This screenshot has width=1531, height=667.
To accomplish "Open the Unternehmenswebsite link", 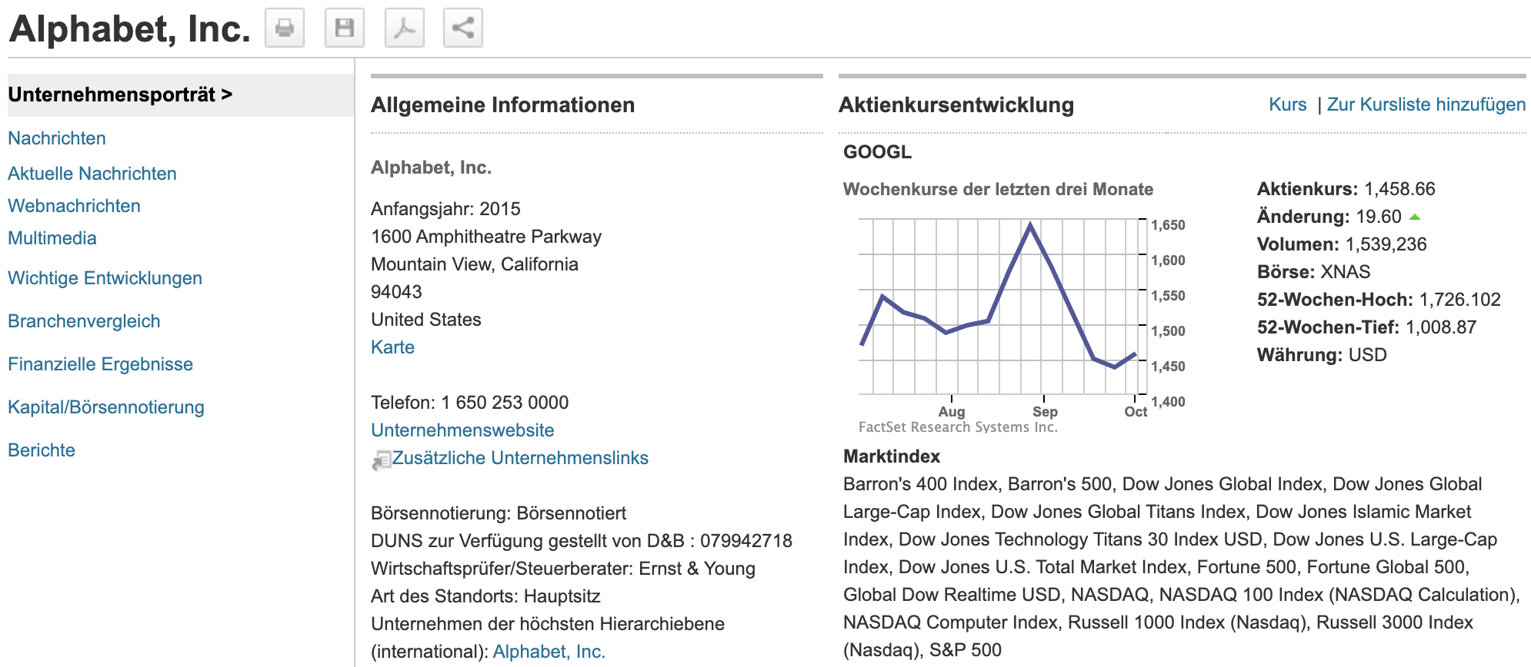I will tap(462, 430).
